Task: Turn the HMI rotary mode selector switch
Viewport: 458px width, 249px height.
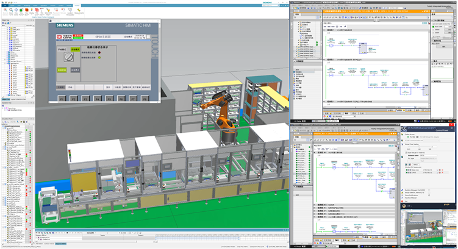Action: point(69,56)
